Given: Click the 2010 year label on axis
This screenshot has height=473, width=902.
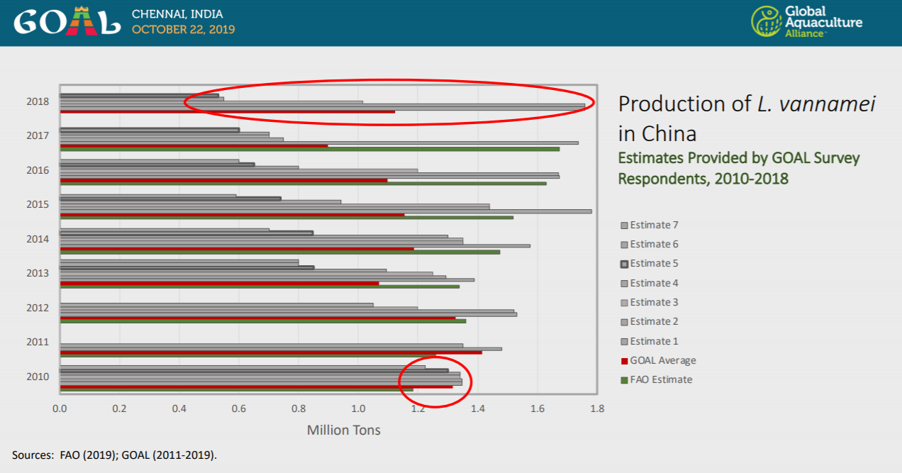Looking at the screenshot, I should 37,377.
